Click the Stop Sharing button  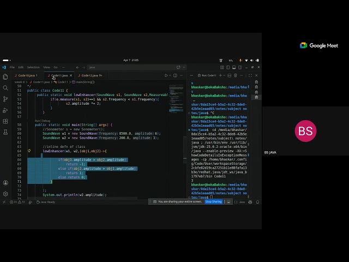click(213, 201)
